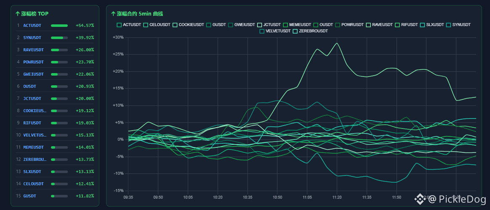Click the +30% y-axis label
The width and height of the screenshot is (490, 210).
tap(118, 37)
